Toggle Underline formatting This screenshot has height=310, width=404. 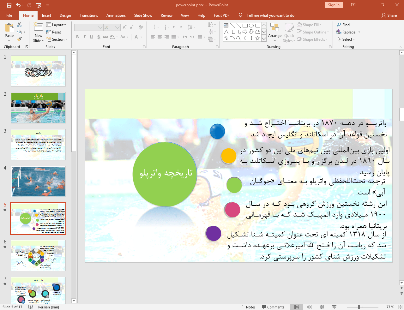coord(91,37)
